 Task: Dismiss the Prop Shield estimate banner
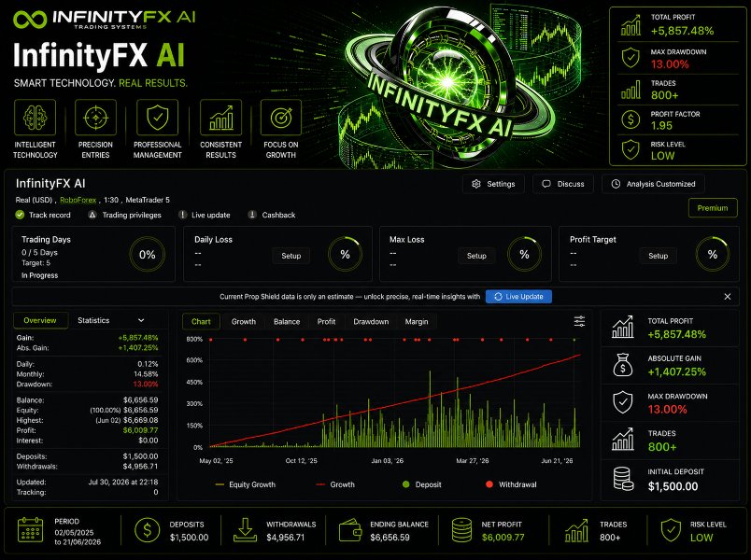click(728, 296)
